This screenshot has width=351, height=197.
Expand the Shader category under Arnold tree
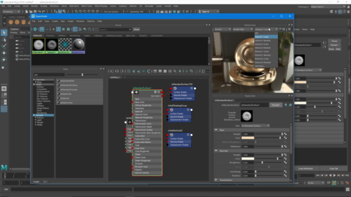(36, 123)
